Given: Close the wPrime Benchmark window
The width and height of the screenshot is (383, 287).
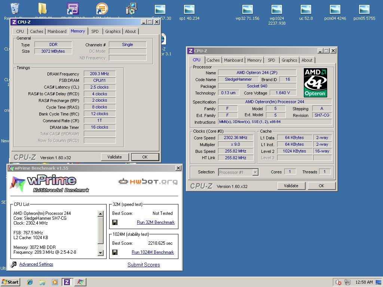Looking at the screenshot, I should (x=178, y=168).
